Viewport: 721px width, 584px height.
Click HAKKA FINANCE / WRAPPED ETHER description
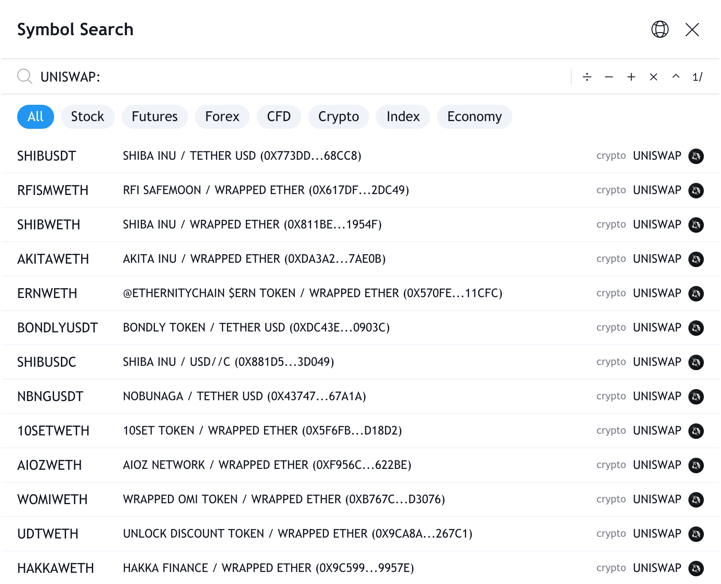pos(269,568)
